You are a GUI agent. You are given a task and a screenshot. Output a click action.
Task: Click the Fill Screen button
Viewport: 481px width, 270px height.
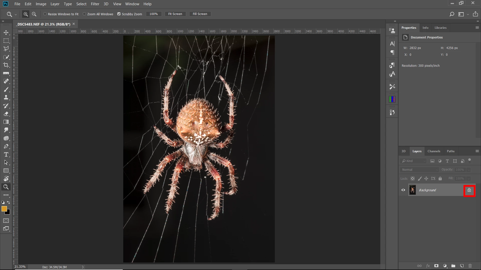200,14
